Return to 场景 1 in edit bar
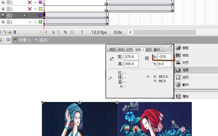 click(22, 40)
